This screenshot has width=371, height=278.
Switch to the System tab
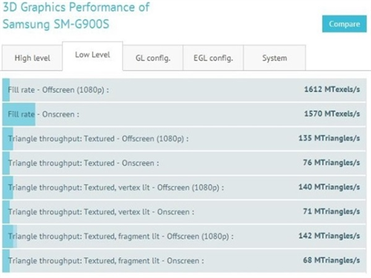coord(275,58)
